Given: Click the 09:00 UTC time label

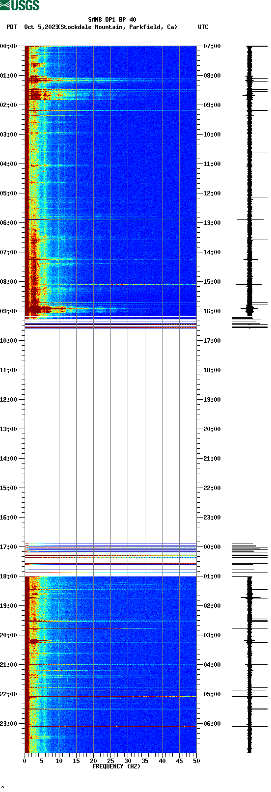Looking at the screenshot, I should [x=212, y=105].
